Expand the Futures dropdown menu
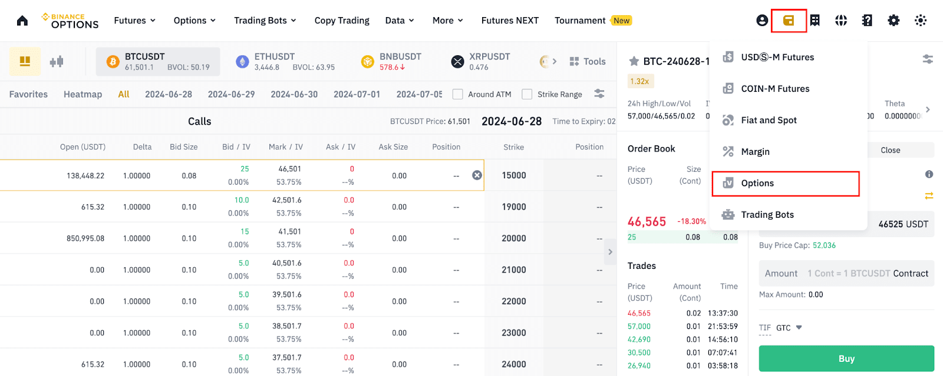Screen dimensions: 943x376 click(x=134, y=21)
